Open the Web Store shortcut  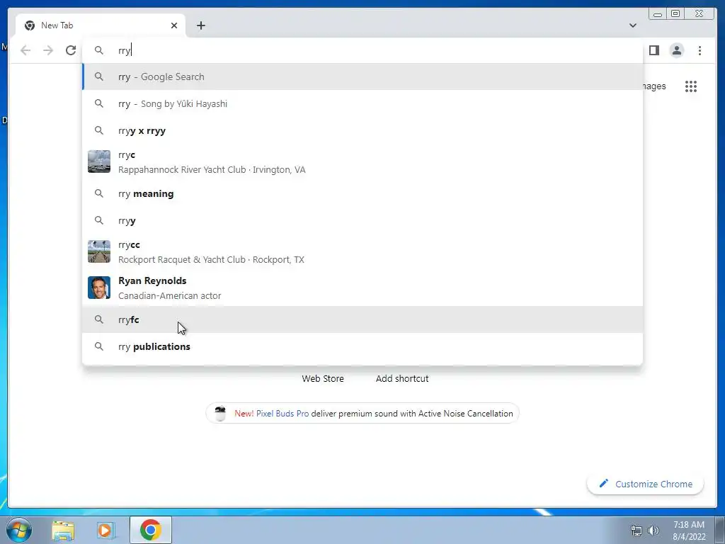pos(323,378)
